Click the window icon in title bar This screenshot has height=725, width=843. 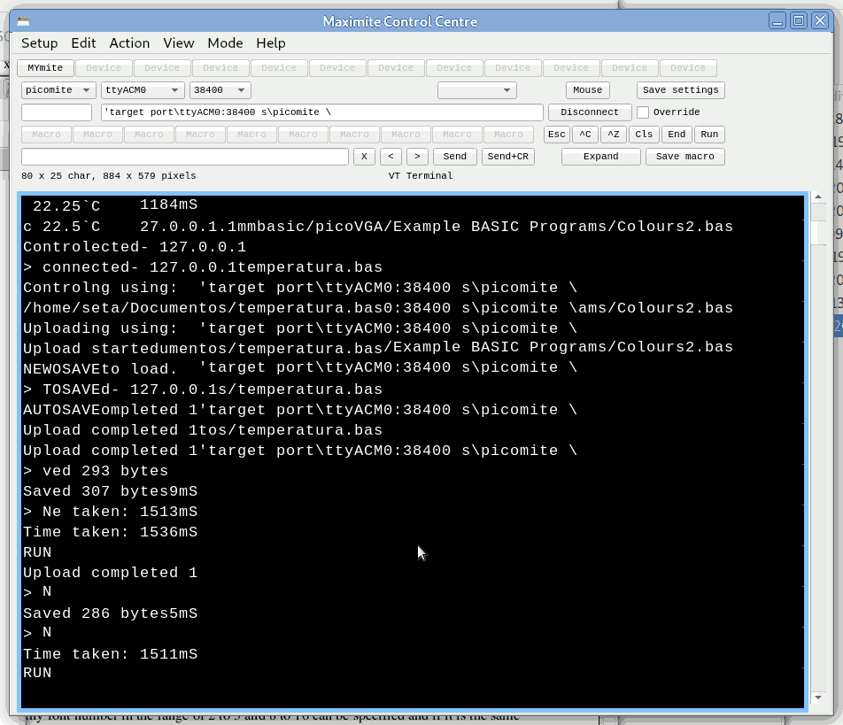23,21
